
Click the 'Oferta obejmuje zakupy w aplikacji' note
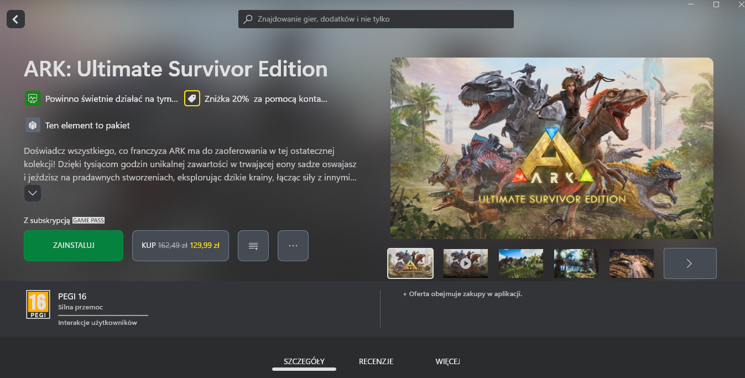(462, 294)
